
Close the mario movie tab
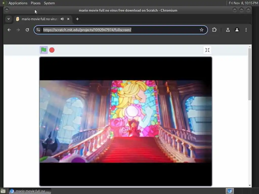pyautogui.click(x=68, y=19)
